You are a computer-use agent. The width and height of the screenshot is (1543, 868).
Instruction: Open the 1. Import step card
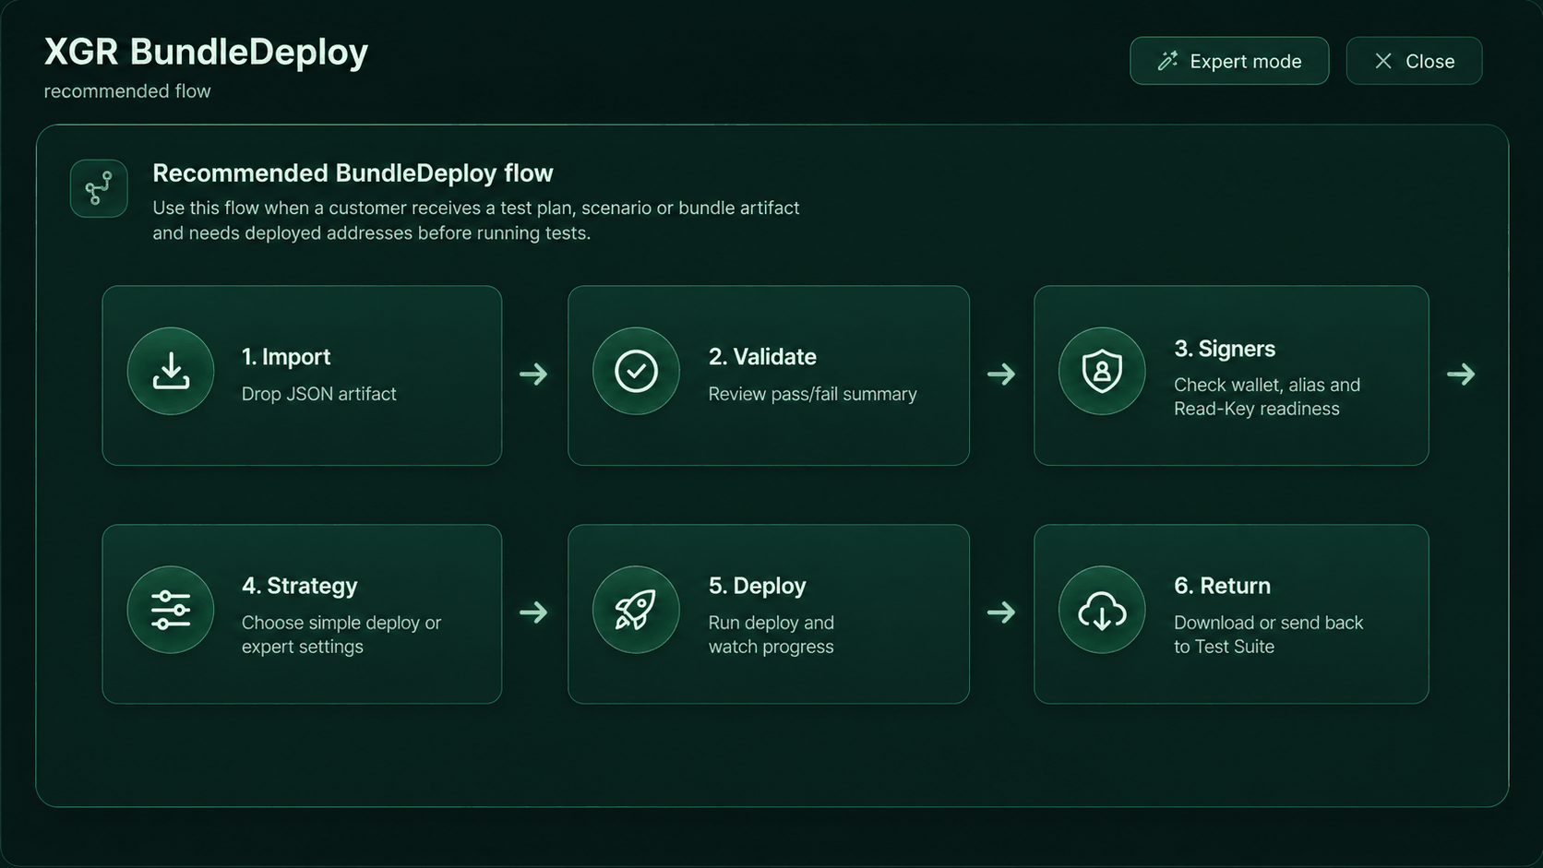(x=302, y=375)
